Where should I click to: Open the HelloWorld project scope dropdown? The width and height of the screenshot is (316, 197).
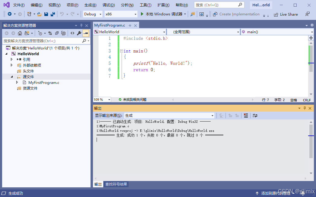130,32
